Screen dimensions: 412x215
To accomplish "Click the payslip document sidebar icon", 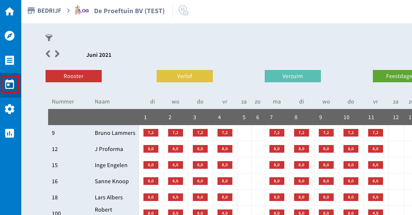I will click(10, 60).
